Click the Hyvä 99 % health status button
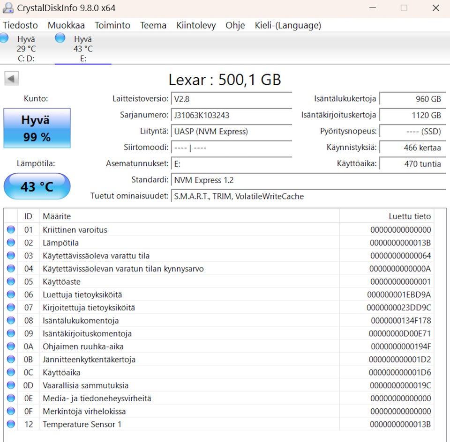Screen dimensions: 450x442 click(37, 128)
